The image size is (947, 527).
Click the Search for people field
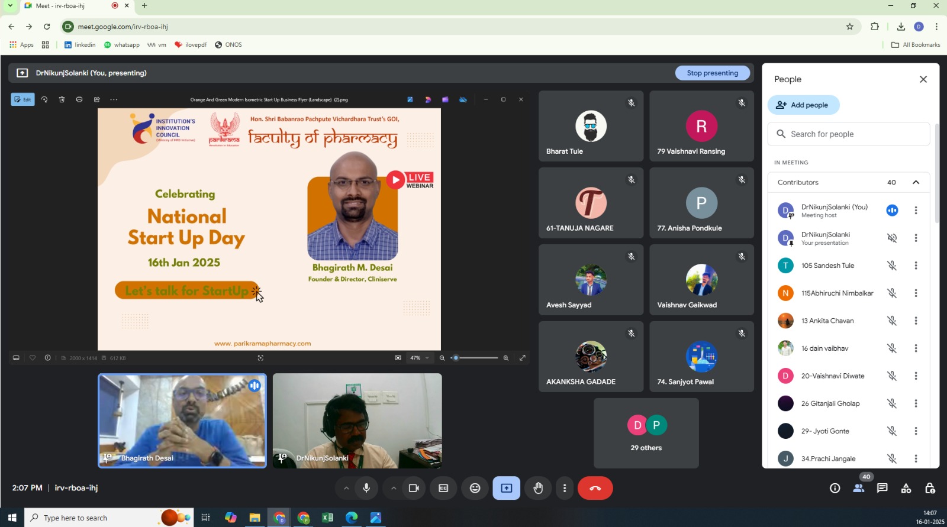coord(849,134)
